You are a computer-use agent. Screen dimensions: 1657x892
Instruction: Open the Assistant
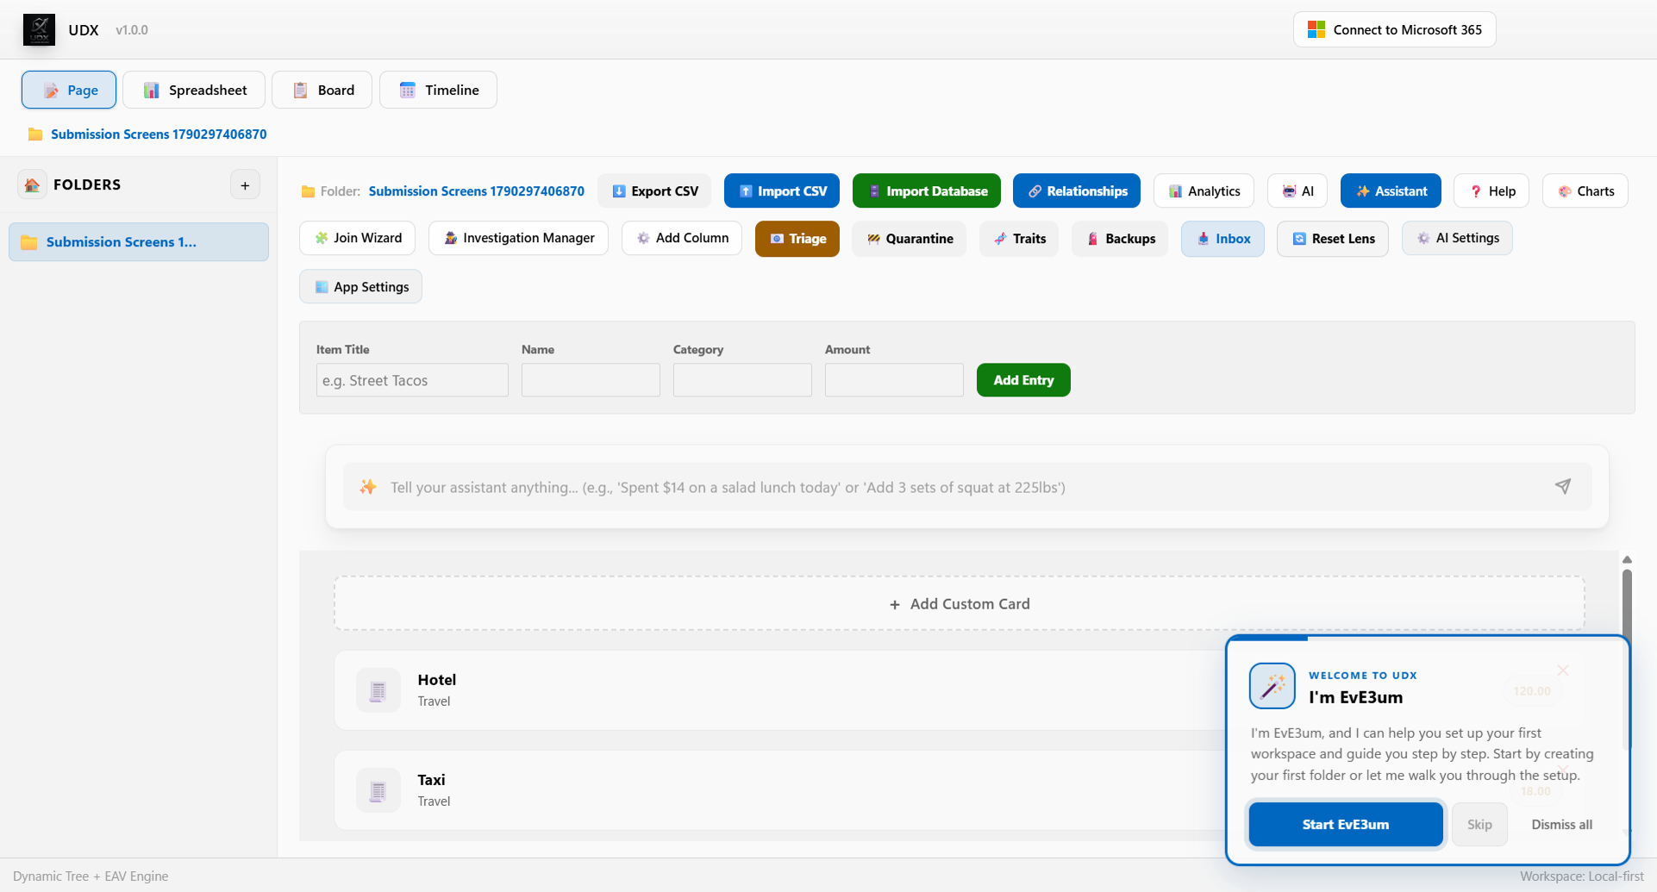click(x=1391, y=191)
